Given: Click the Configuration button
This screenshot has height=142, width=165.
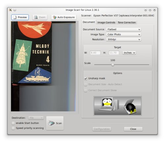Looking at the screenshot, I should (102, 129).
